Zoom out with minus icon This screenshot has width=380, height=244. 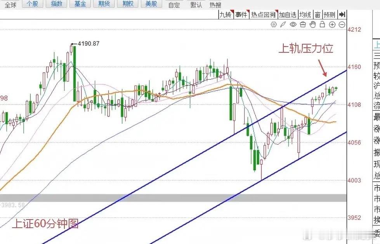coord(342,24)
